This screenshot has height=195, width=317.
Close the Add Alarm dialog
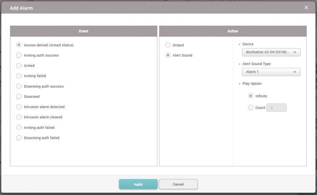[x=306, y=7]
